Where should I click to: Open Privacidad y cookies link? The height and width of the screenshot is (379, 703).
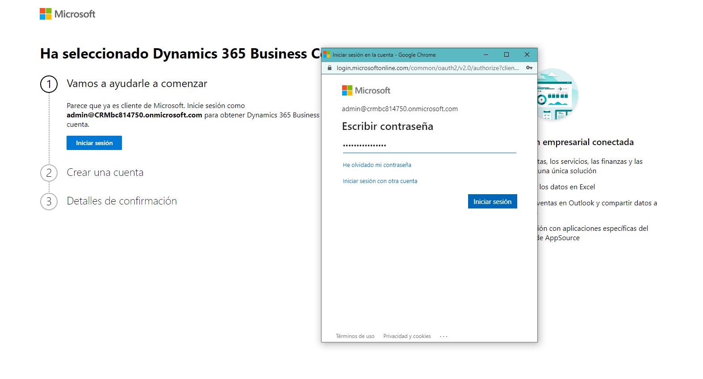(x=407, y=336)
